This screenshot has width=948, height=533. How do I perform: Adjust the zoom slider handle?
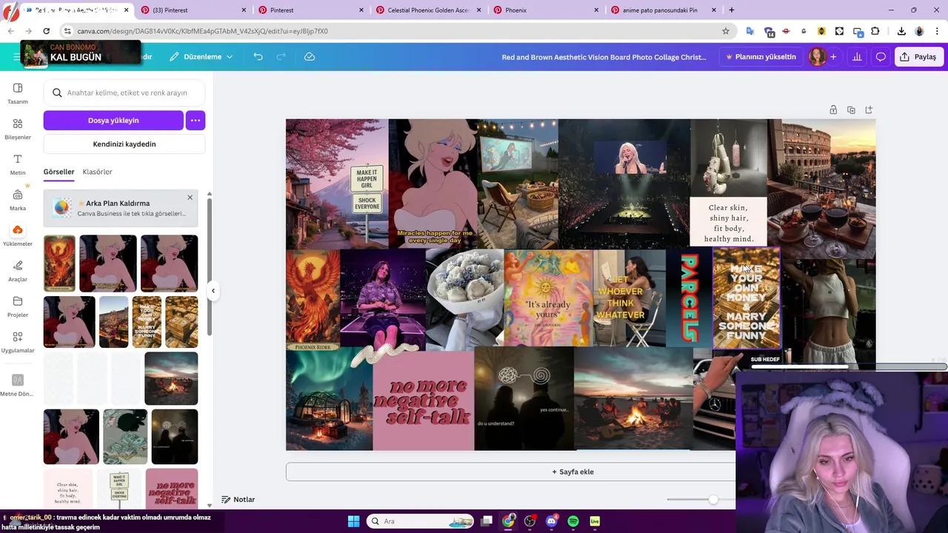[x=712, y=500]
